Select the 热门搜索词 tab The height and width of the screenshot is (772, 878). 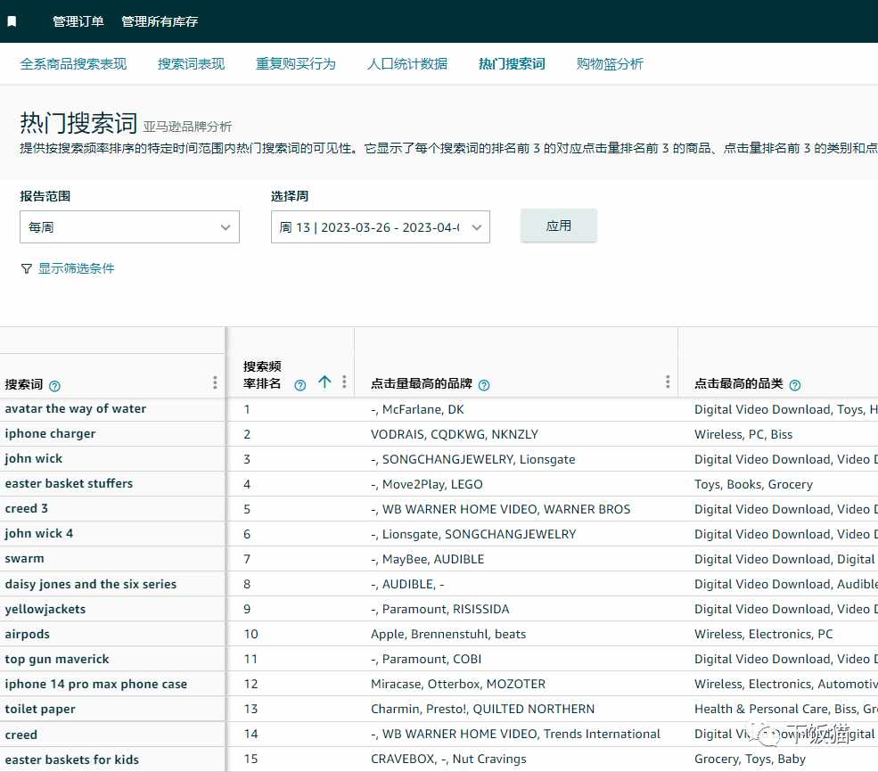(512, 64)
